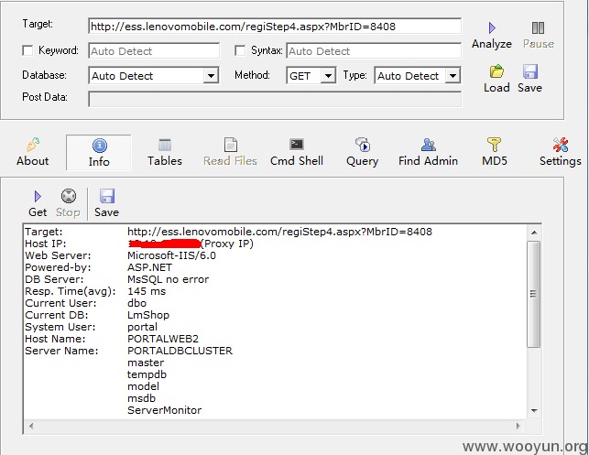Save the info results with floppy icon

(107, 196)
